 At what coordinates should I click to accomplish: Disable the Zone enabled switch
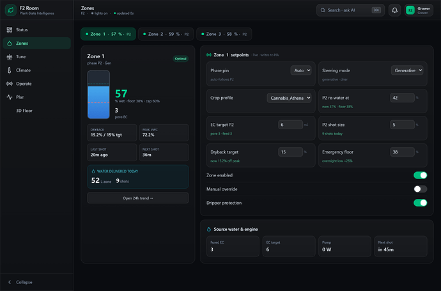point(420,175)
